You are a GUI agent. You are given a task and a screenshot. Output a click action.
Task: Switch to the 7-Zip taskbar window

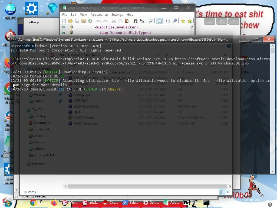(x=191, y=203)
